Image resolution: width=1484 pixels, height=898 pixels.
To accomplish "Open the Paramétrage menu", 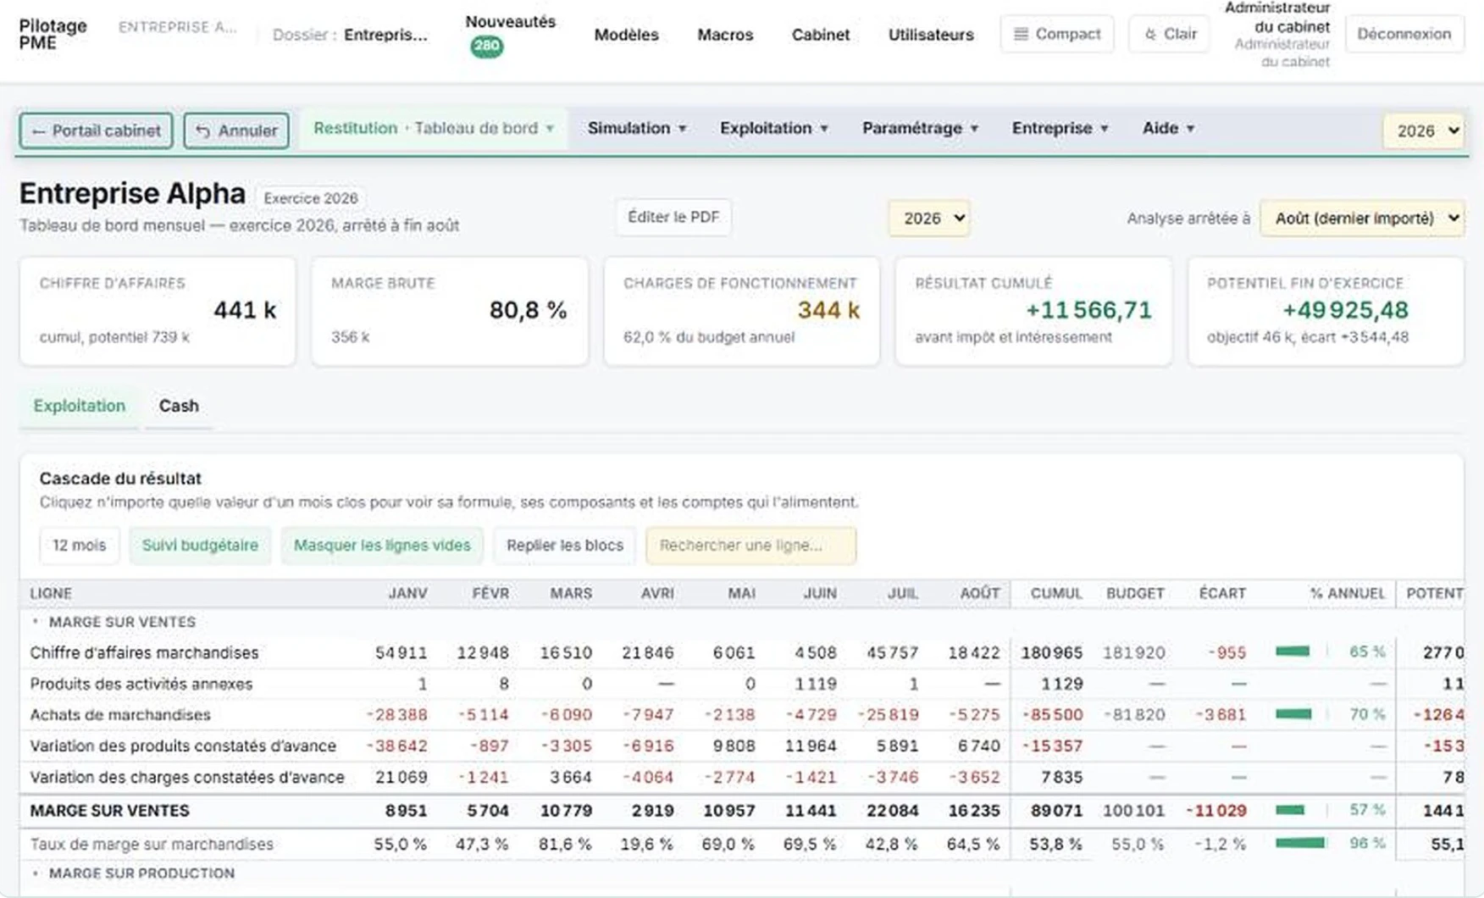I will (920, 128).
